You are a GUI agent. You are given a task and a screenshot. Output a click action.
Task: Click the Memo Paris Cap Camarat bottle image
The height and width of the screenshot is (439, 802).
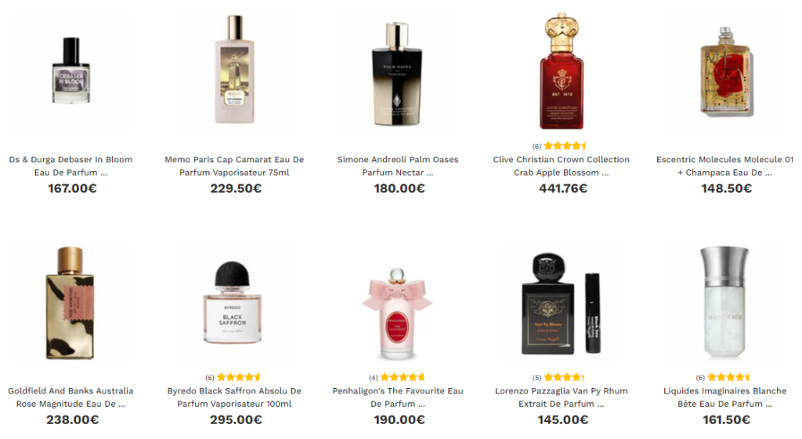click(x=234, y=70)
